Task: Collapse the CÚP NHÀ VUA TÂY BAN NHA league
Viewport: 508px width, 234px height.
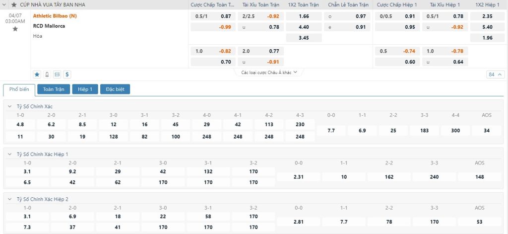Action: click(5, 4)
